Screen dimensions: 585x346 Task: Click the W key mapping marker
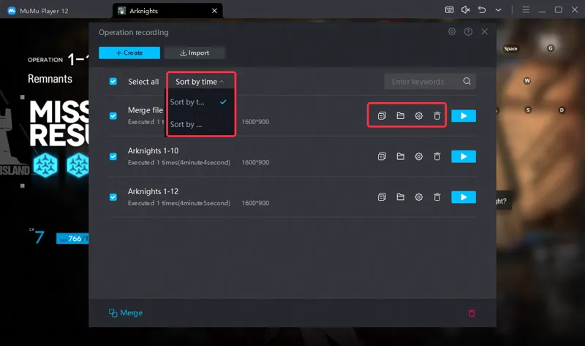tap(527, 81)
